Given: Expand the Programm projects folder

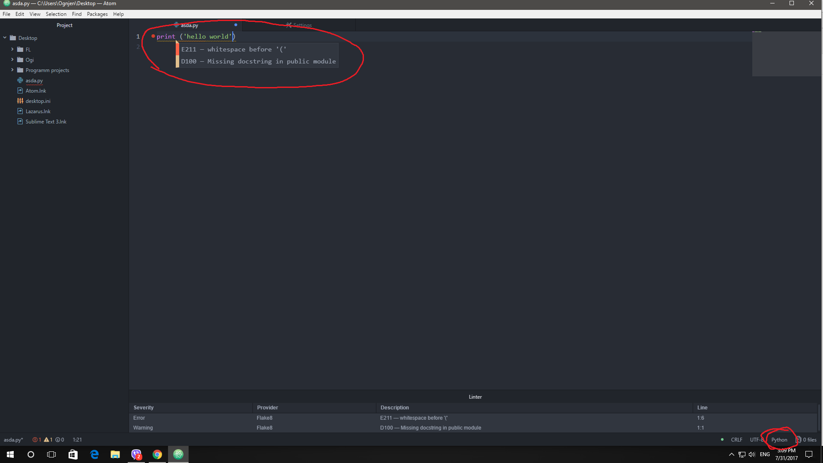Looking at the screenshot, I should (x=12, y=70).
